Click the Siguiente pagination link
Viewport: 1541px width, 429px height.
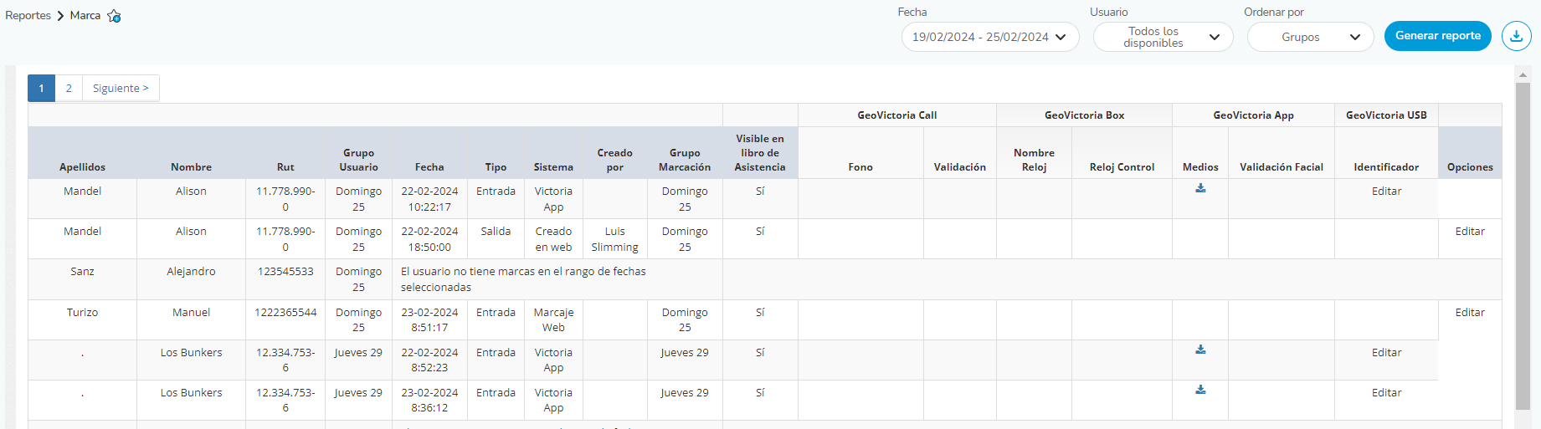click(121, 88)
